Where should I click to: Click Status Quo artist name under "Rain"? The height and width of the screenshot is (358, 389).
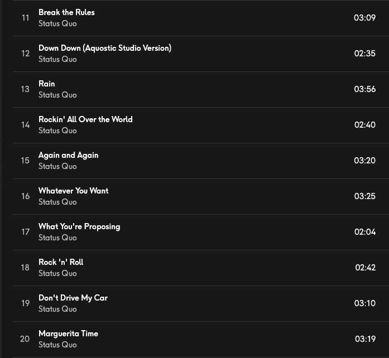tap(57, 95)
